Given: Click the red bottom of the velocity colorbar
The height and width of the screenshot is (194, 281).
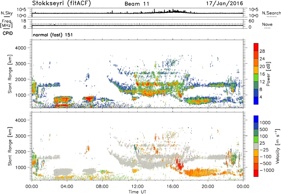Looking at the screenshot, I should tap(256, 173).
